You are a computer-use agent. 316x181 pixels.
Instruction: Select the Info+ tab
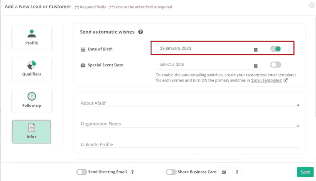pyautogui.click(x=32, y=131)
